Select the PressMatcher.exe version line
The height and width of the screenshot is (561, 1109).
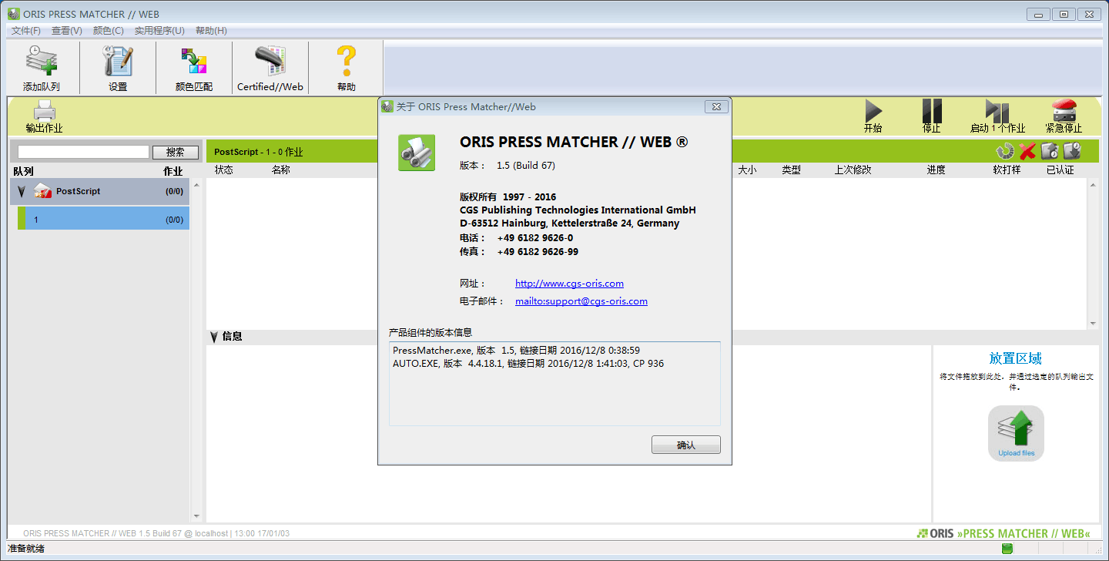pos(516,351)
